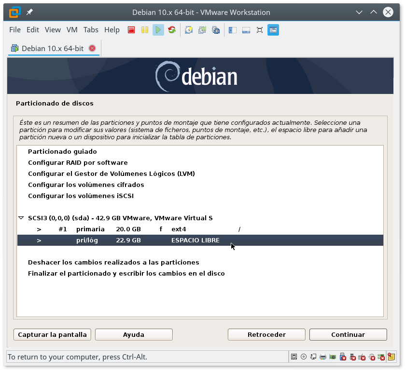
Task: Open the View menu
Action: tap(53, 30)
